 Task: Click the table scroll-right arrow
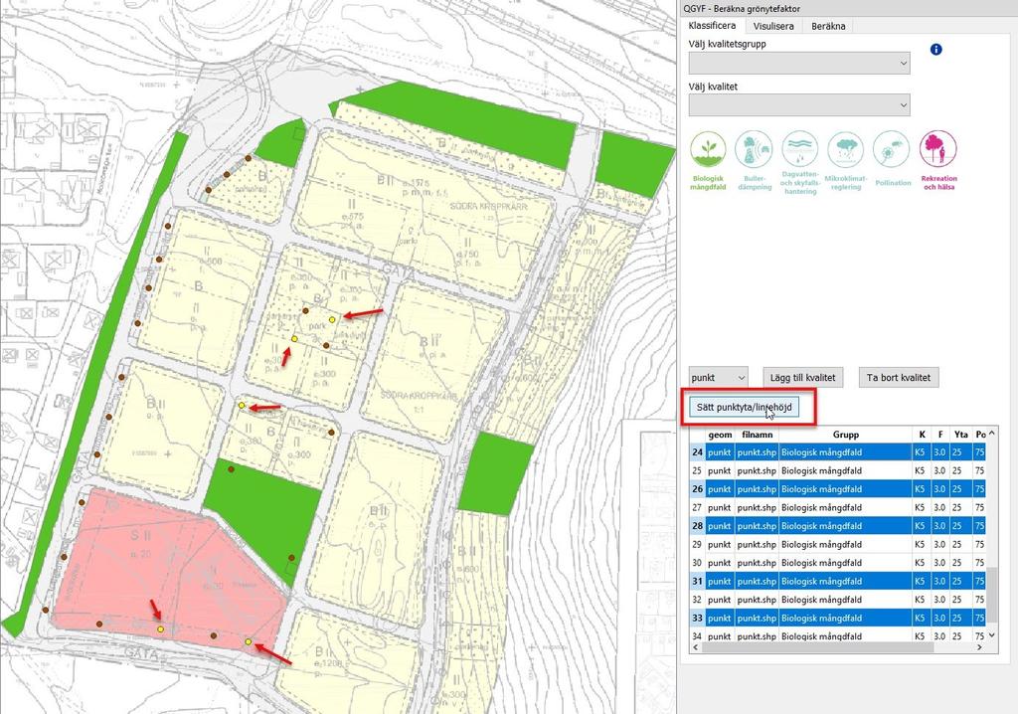[x=979, y=647]
